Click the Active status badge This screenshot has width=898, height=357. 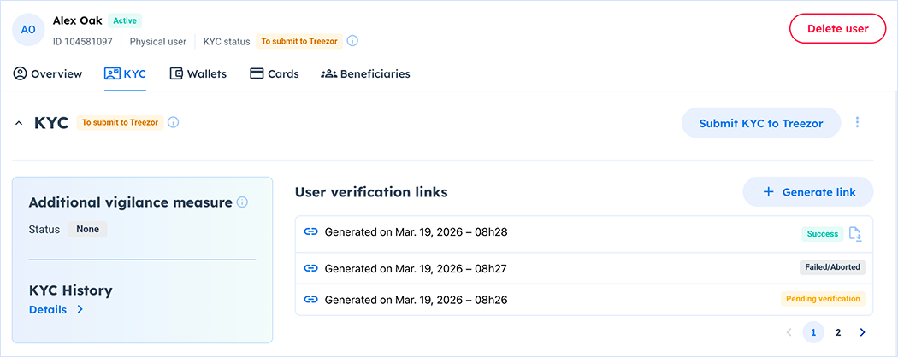coord(125,20)
